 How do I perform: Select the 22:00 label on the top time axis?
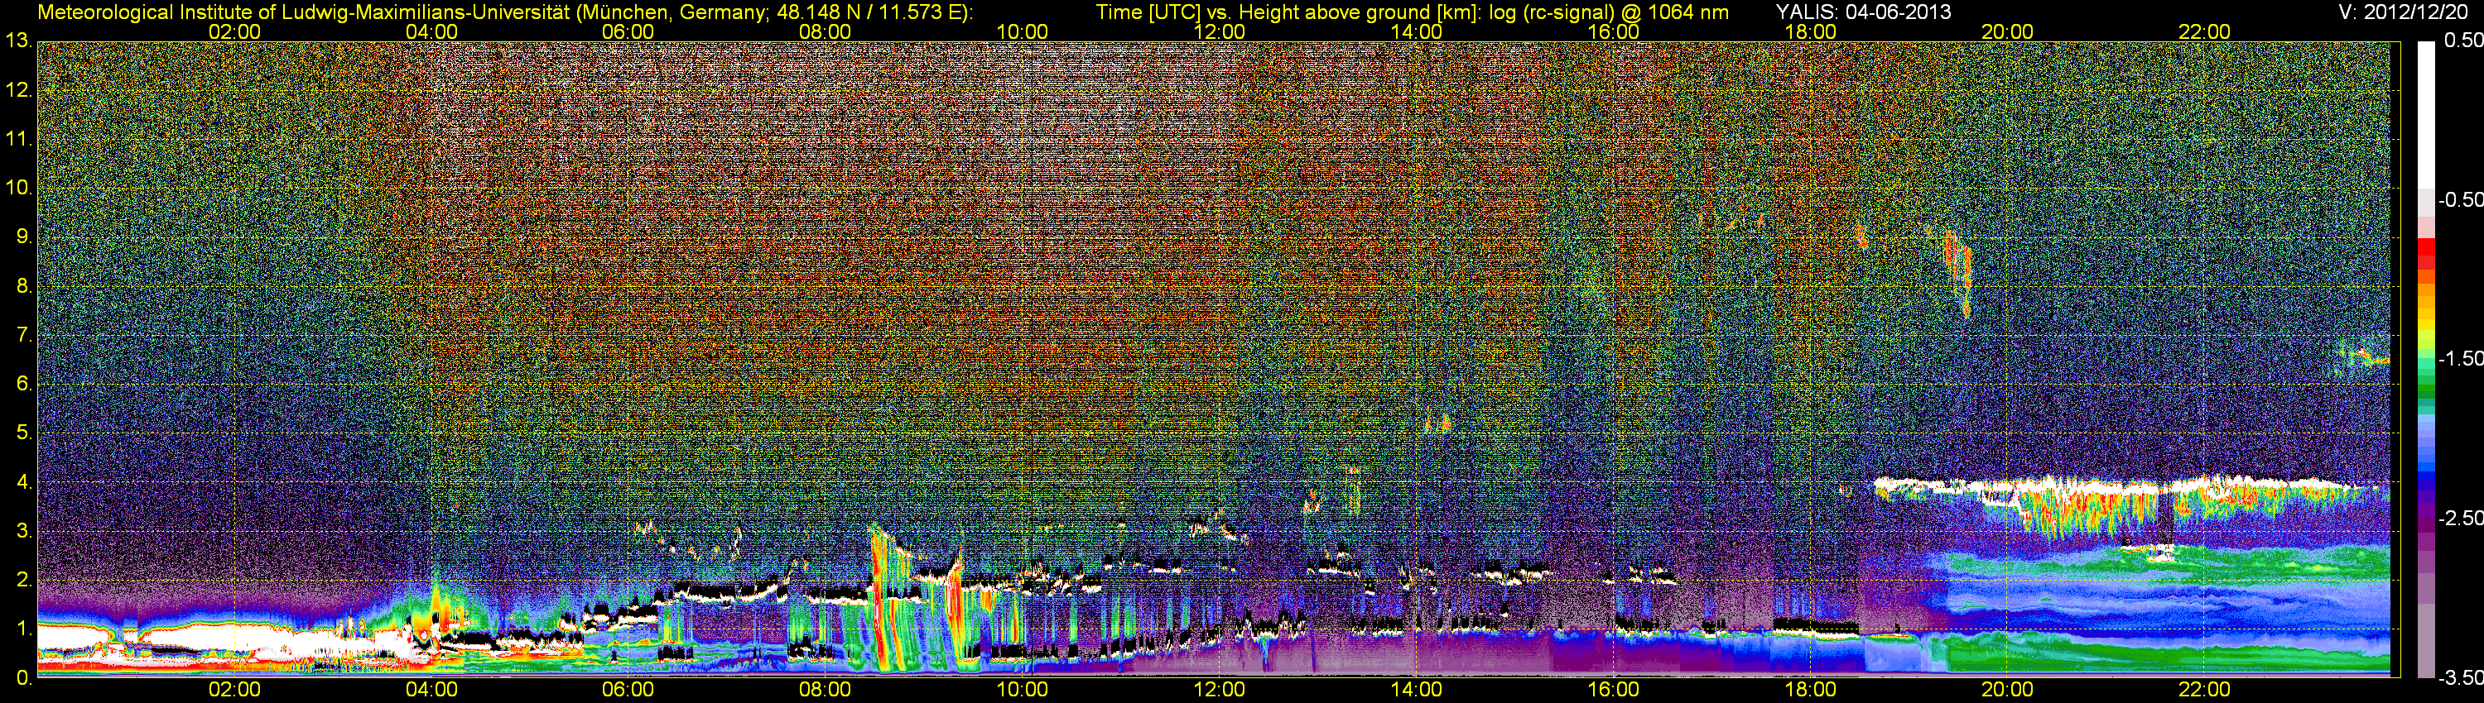pos(2204,31)
